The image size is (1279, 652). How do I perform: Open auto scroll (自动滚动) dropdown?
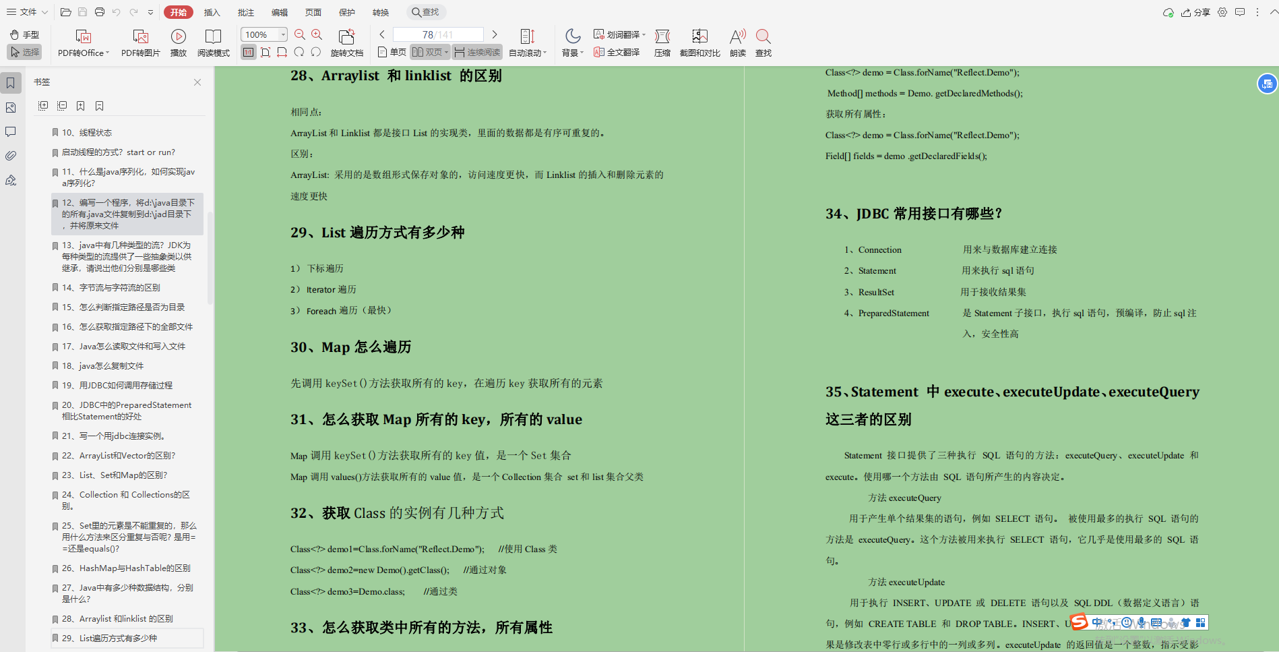click(528, 44)
